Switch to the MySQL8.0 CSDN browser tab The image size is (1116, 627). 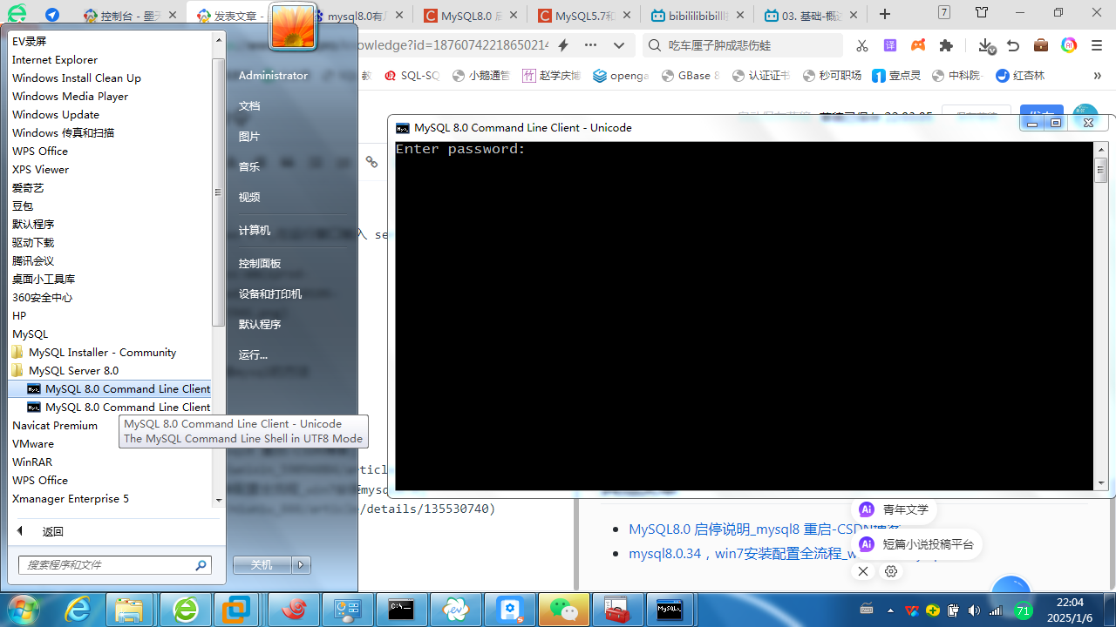click(x=469, y=15)
